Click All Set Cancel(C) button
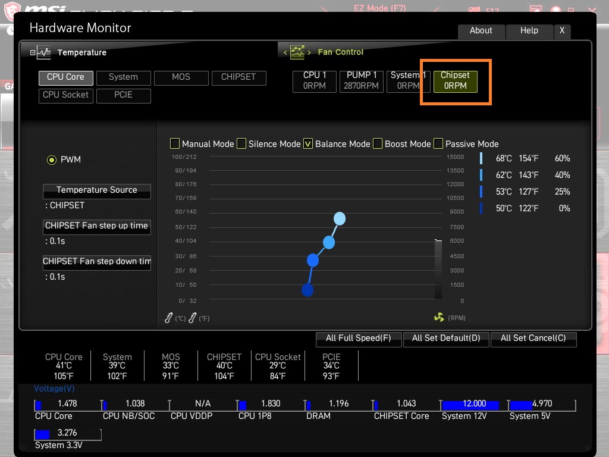This screenshot has width=609, height=457. tap(533, 339)
